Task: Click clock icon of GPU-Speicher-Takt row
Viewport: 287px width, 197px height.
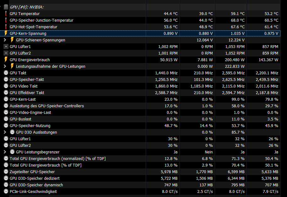Action: pyautogui.click(x=6, y=80)
